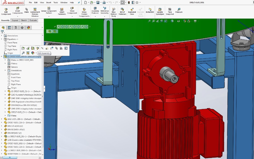
Task: Click the Print icon in the top toolbar
Action: point(104,2)
